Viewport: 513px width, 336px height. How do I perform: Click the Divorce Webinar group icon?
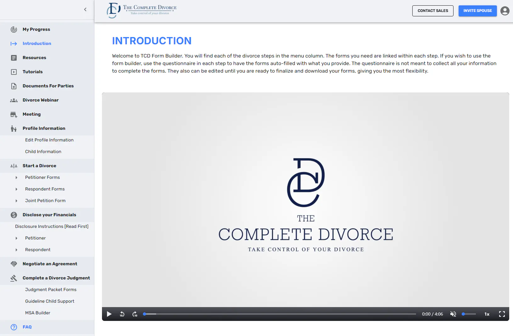click(x=14, y=100)
